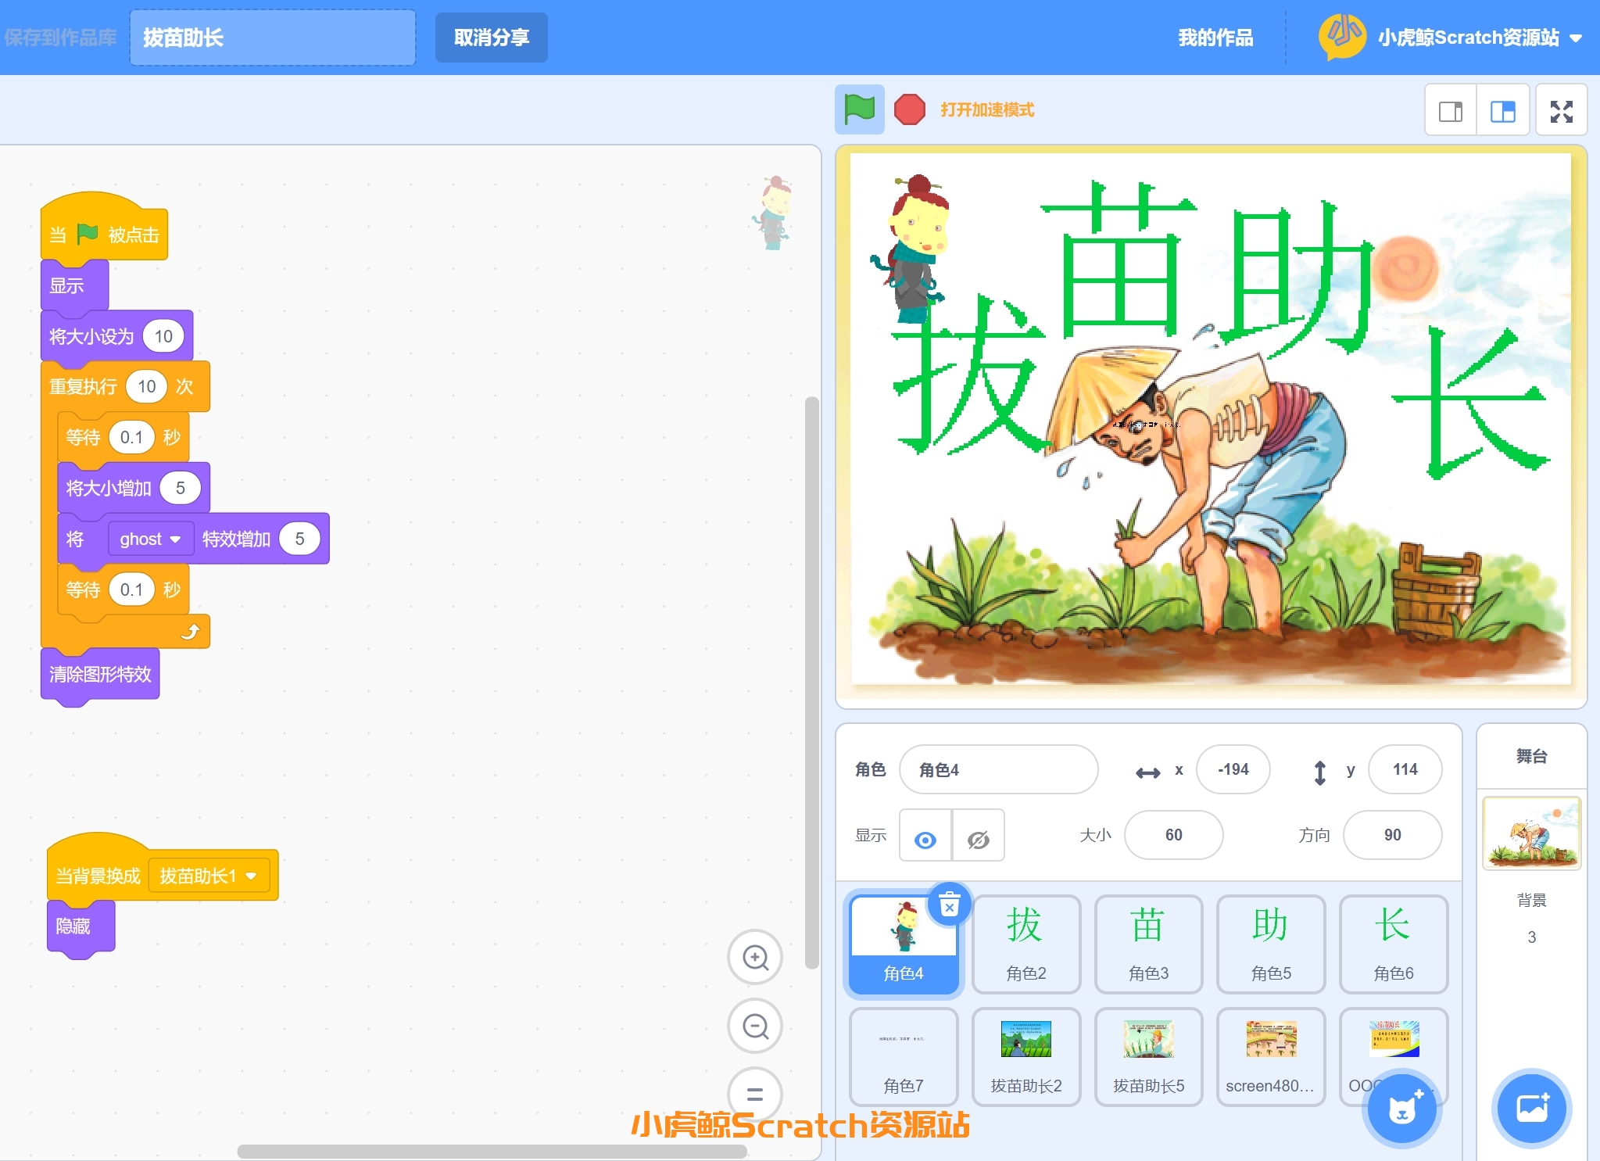This screenshot has height=1161, width=1600.
Task: Zoom in the code workspace
Action: click(755, 957)
